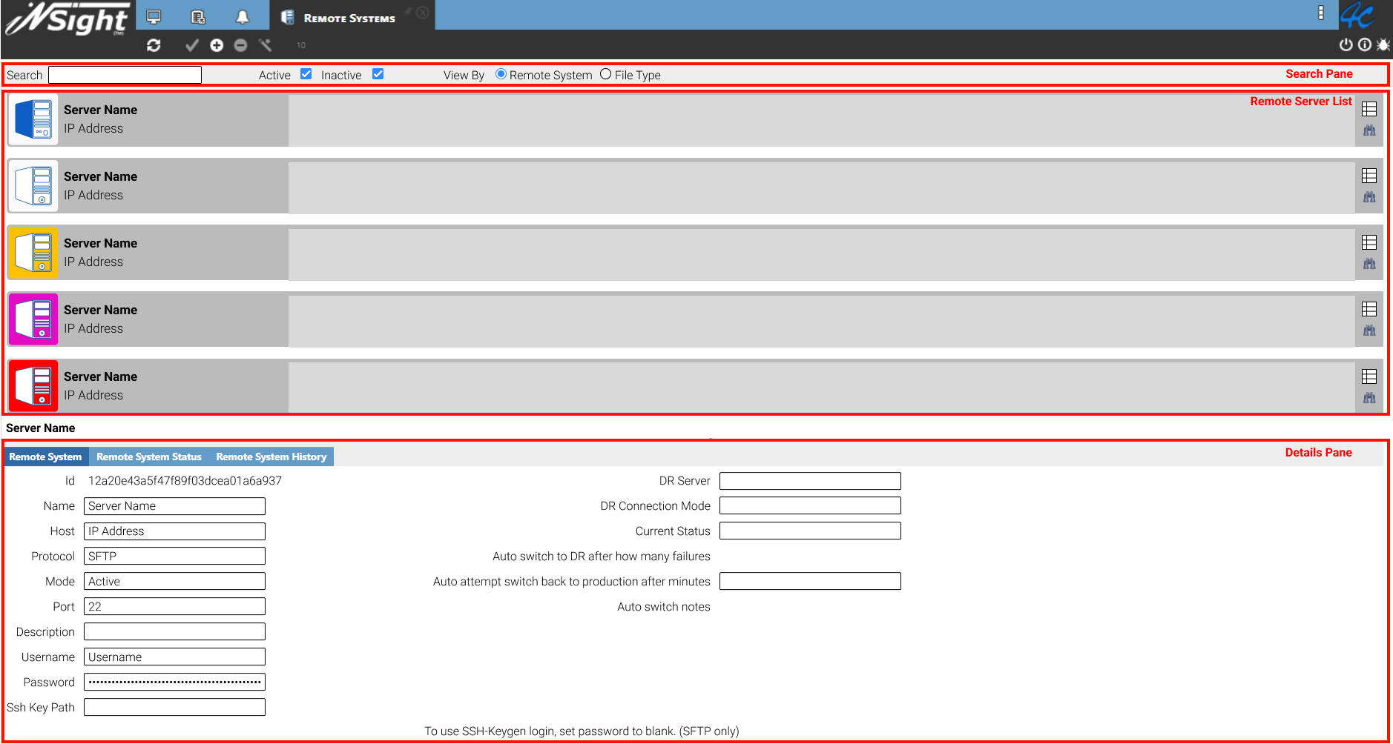This screenshot has width=1393, height=744.
Task: Open the vertical three-dot menu
Action: click(1321, 13)
